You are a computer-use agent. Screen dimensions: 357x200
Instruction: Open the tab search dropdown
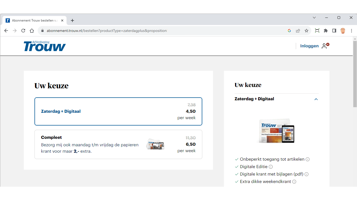314,18
